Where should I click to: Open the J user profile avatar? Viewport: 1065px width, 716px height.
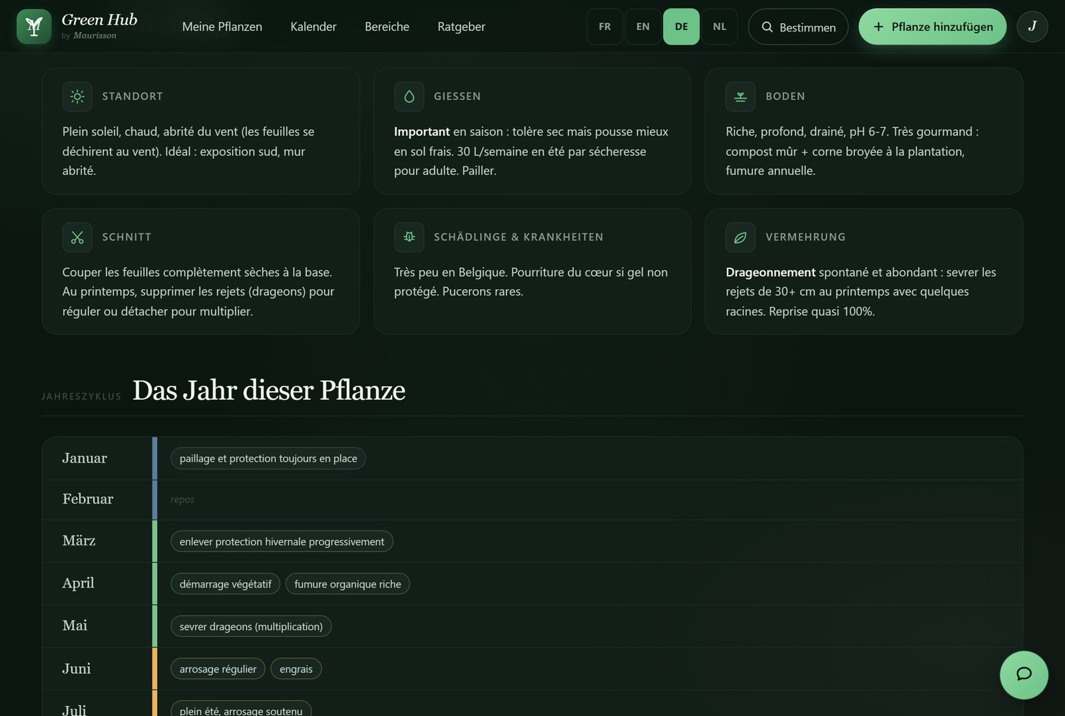pyautogui.click(x=1032, y=27)
